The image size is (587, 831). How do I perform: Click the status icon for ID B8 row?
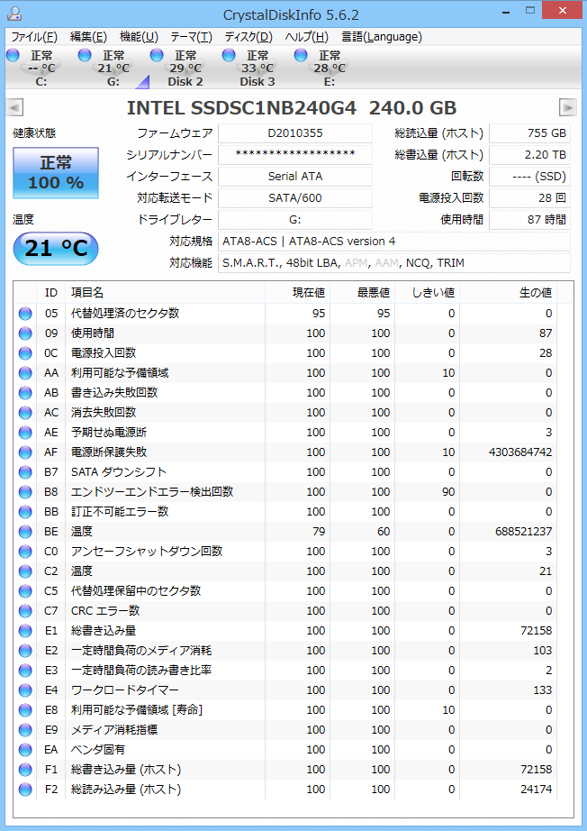click(25, 492)
